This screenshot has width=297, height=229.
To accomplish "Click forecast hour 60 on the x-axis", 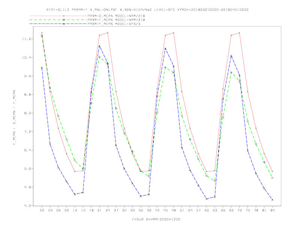I will [207, 210].
